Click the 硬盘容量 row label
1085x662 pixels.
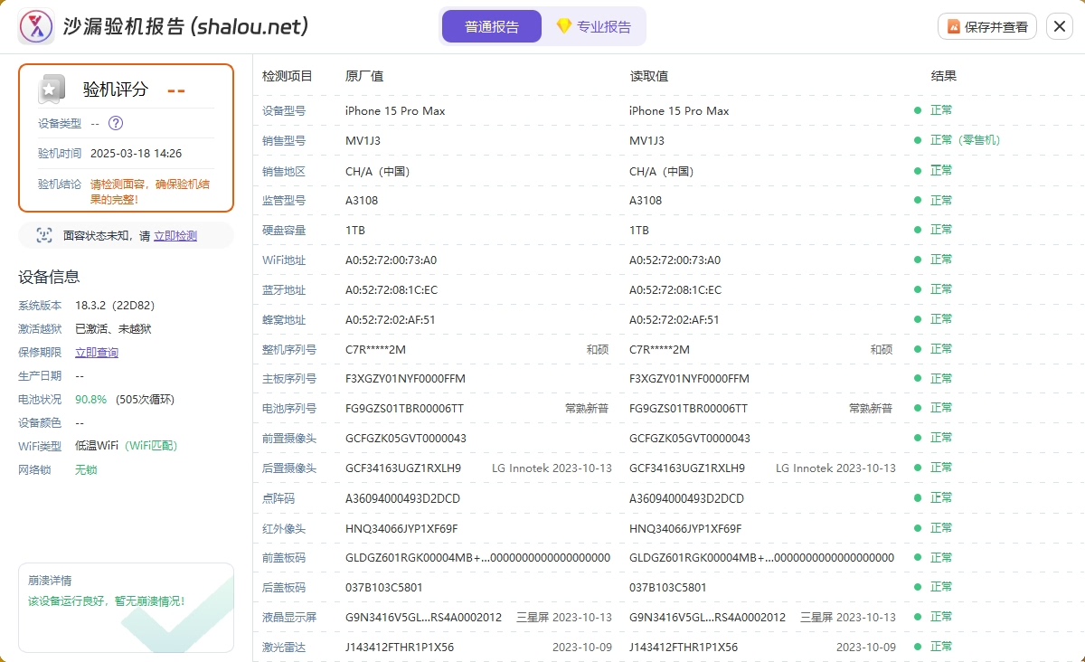[x=284, y=230]
